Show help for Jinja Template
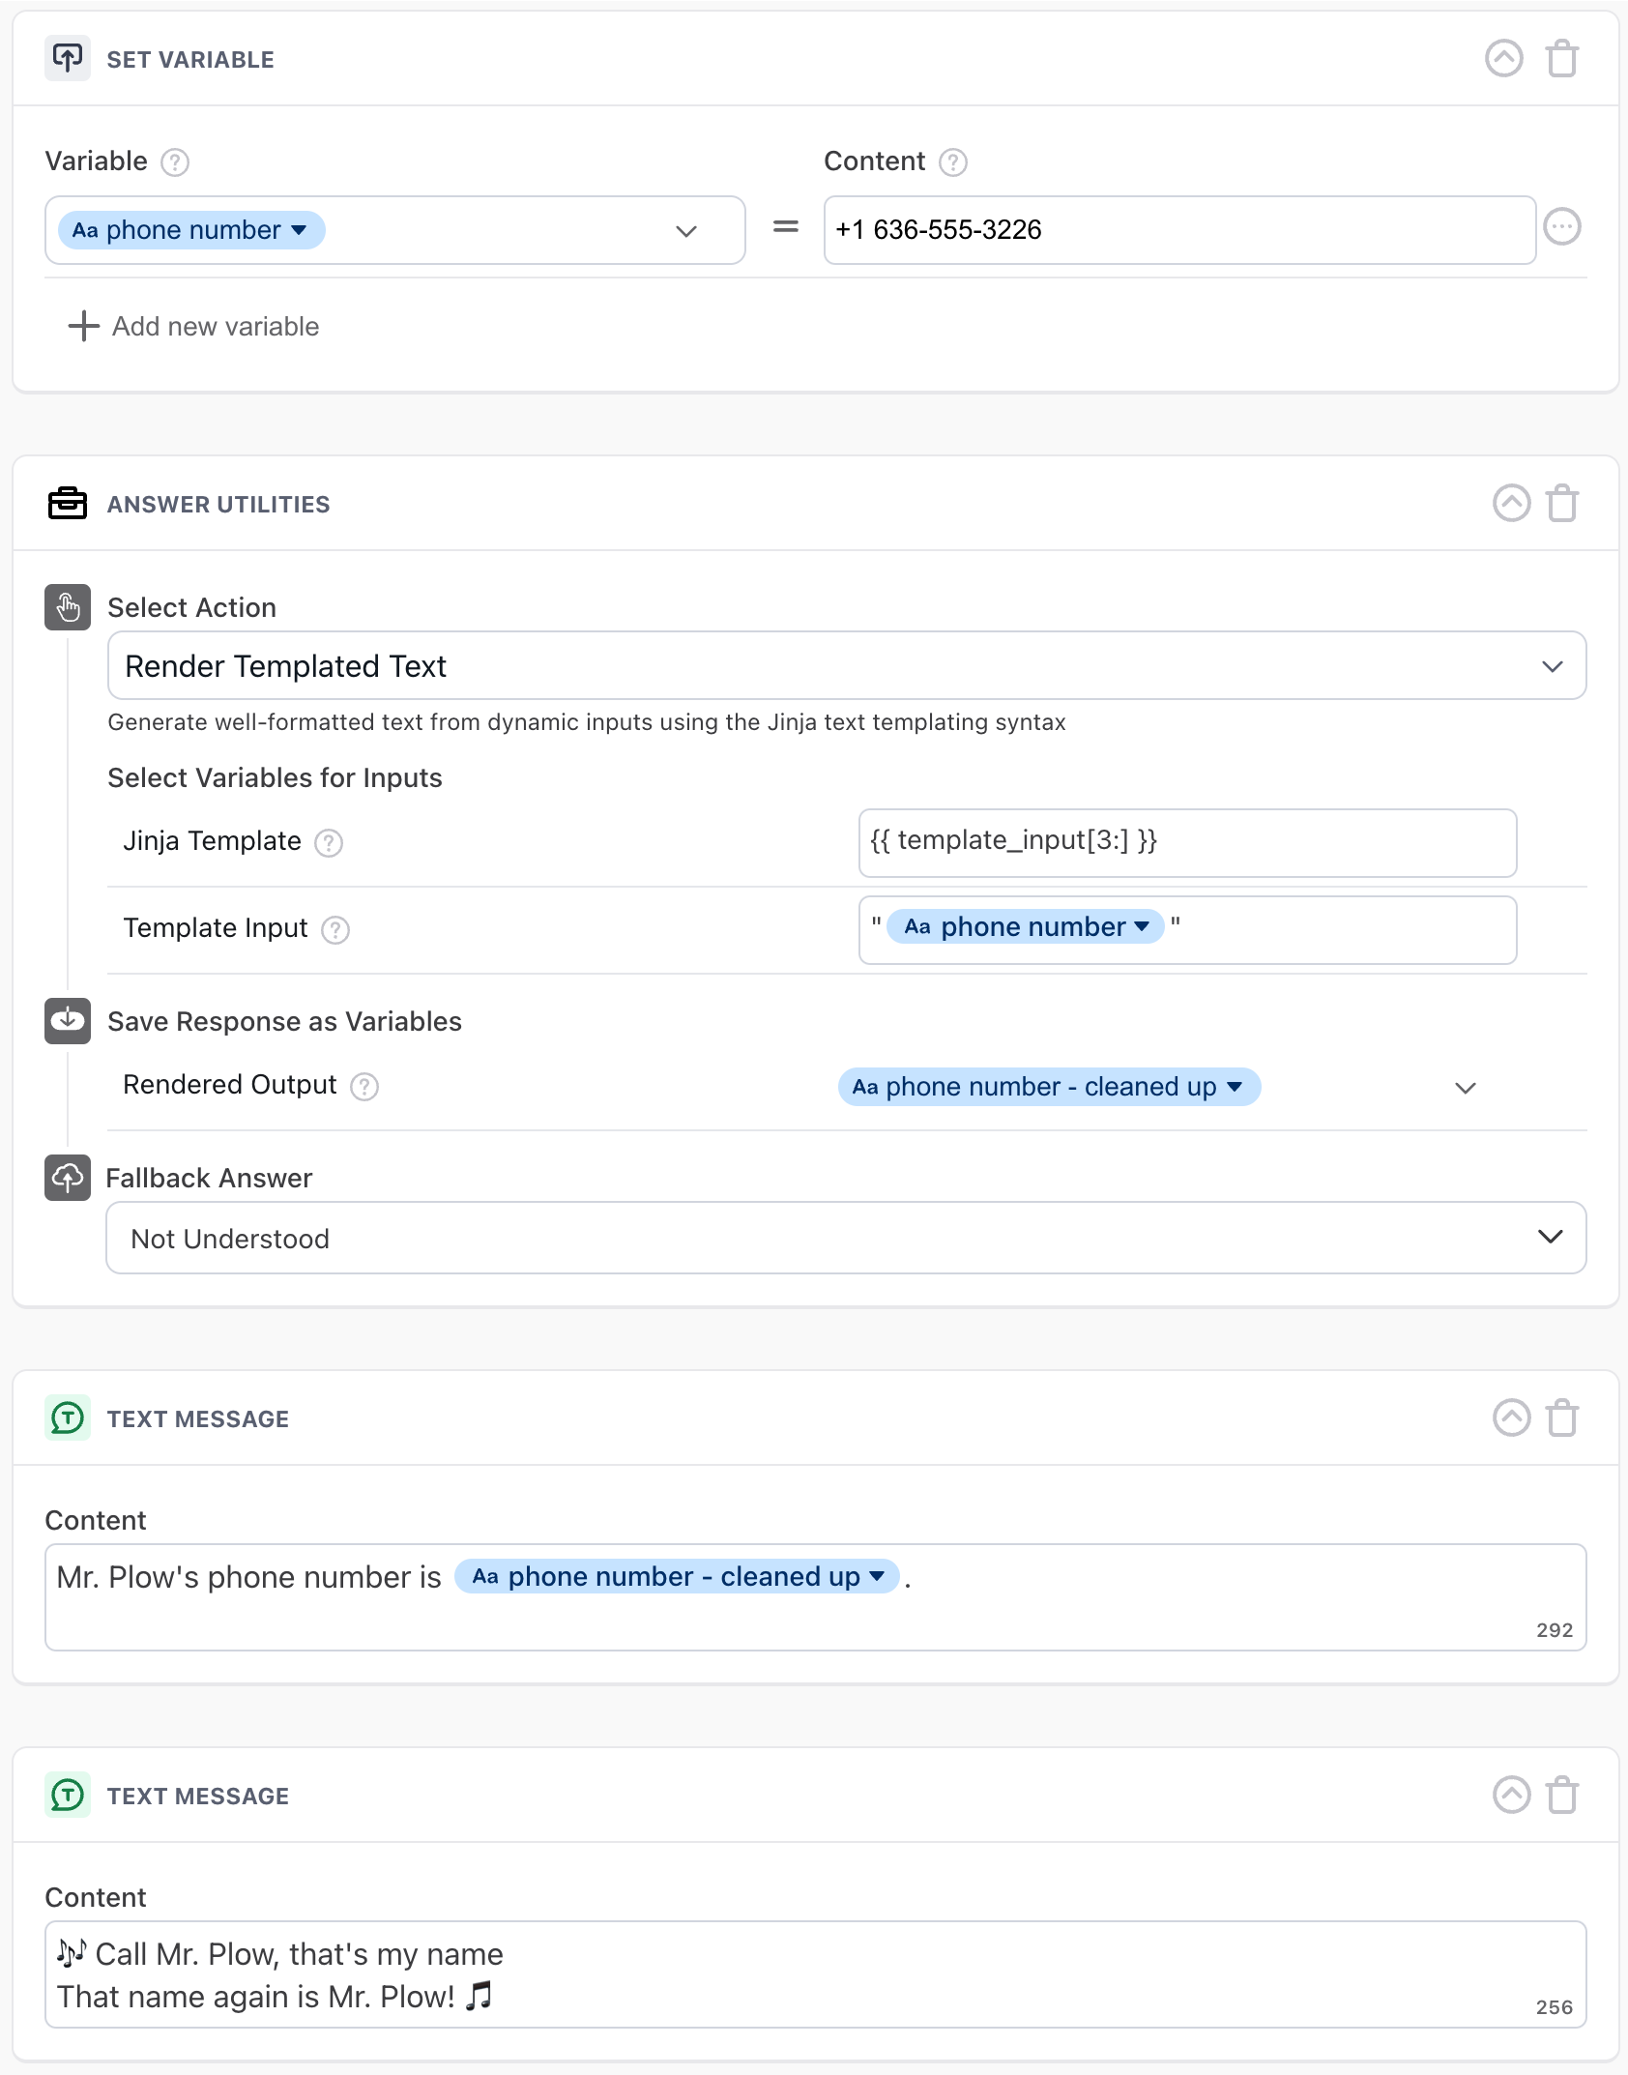Image resolution: width=1628 pixels, height=2075 pixels. coord(329,843)
